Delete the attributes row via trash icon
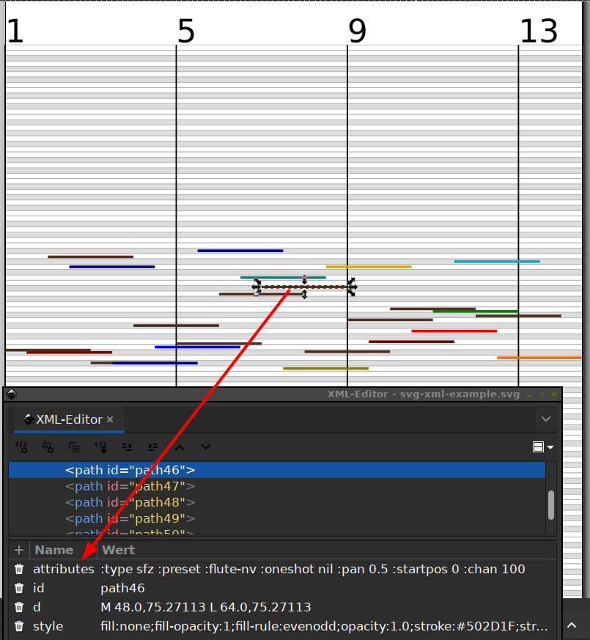Viewport: 590px width, 640px height. coord(19,569)
